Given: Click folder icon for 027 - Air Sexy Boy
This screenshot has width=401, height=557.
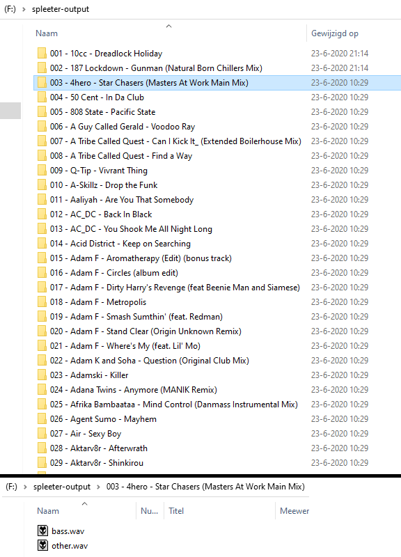Looking at the screenshot, I should coord(42,433).
